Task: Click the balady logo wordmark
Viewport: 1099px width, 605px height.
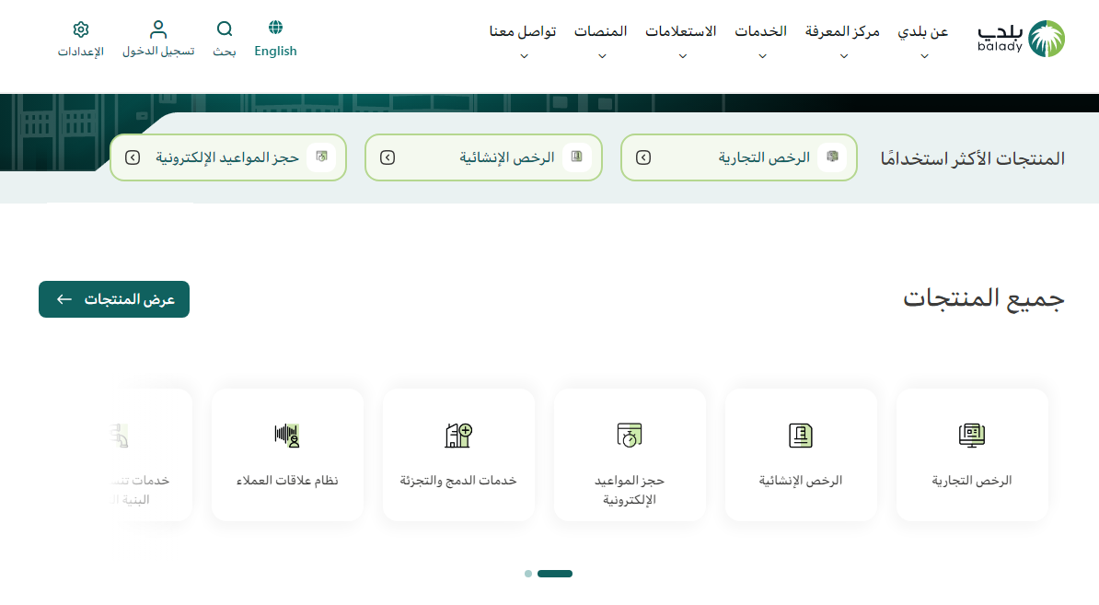Action: pyautogui.click(x=1001, y=40)
